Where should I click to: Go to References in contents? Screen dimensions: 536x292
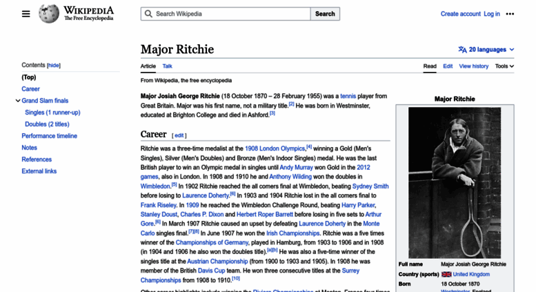37,159
